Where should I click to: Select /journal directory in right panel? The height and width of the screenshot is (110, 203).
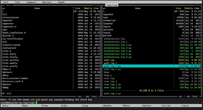tap(138, 24)
